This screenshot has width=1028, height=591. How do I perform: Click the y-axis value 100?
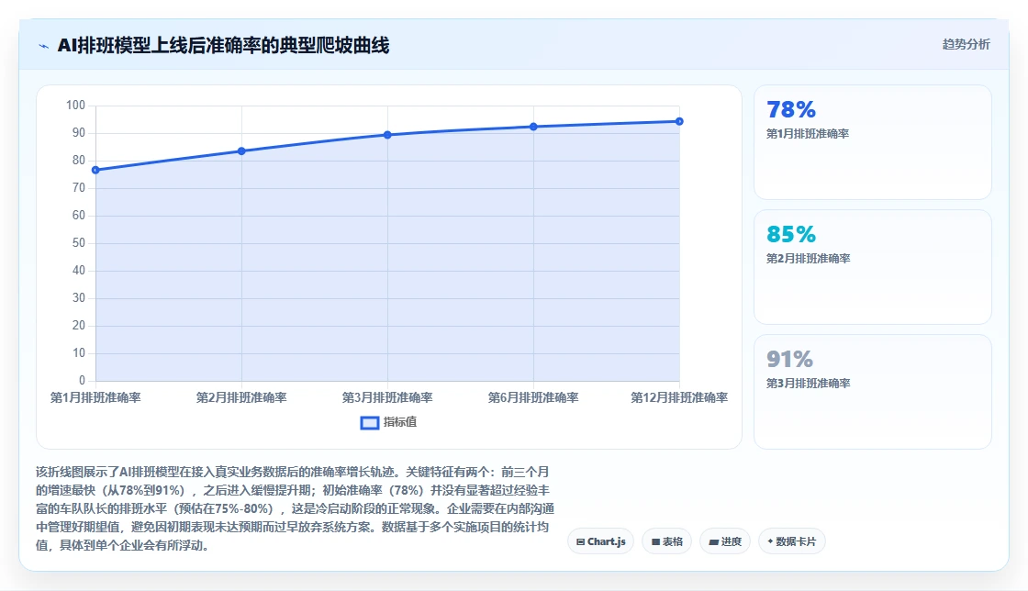[x=76, y=106]
